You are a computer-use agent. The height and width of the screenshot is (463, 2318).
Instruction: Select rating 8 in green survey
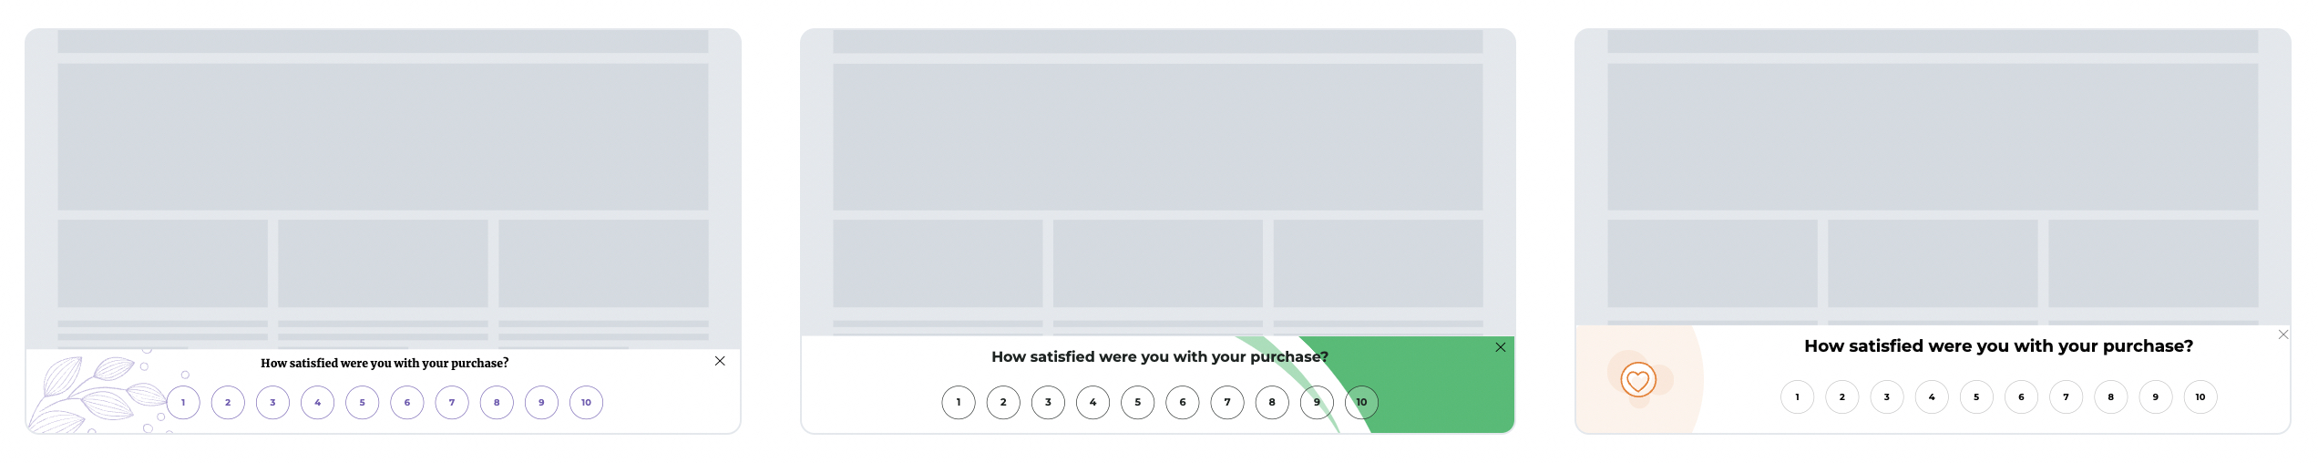pyautogui.click(x=1272, y=402)
